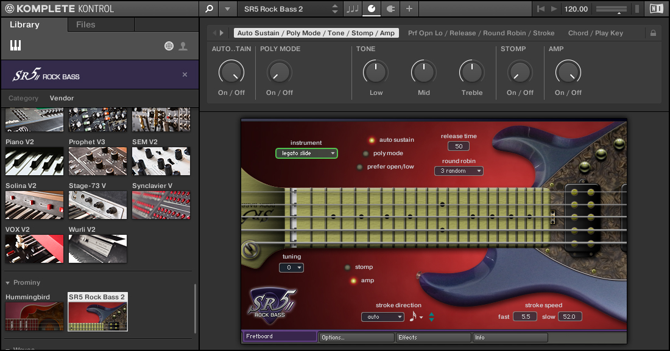Click the release time value 50

point(459,146)
